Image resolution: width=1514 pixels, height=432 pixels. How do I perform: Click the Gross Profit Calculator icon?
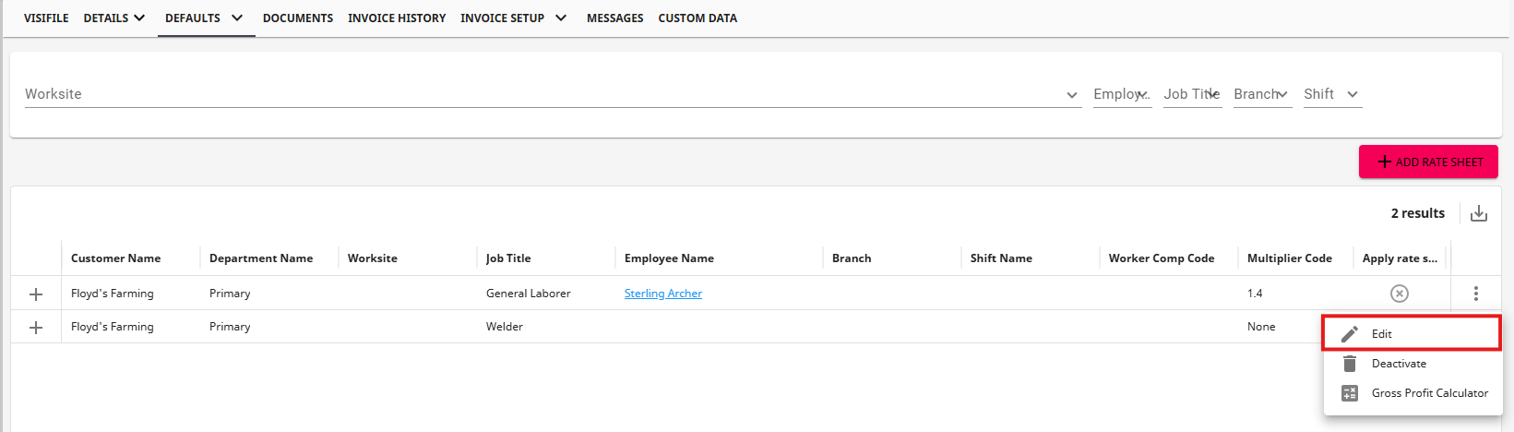[1350, 393]
